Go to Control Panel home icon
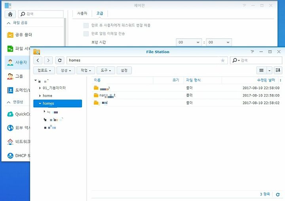 tap(10, 14)
